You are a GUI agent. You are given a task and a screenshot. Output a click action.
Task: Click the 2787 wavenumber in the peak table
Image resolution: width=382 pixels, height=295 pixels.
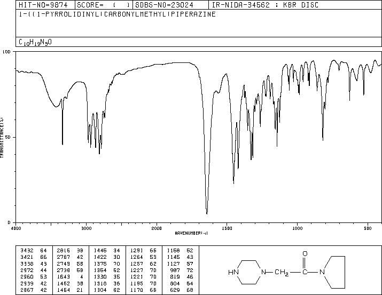pos(64,257)
